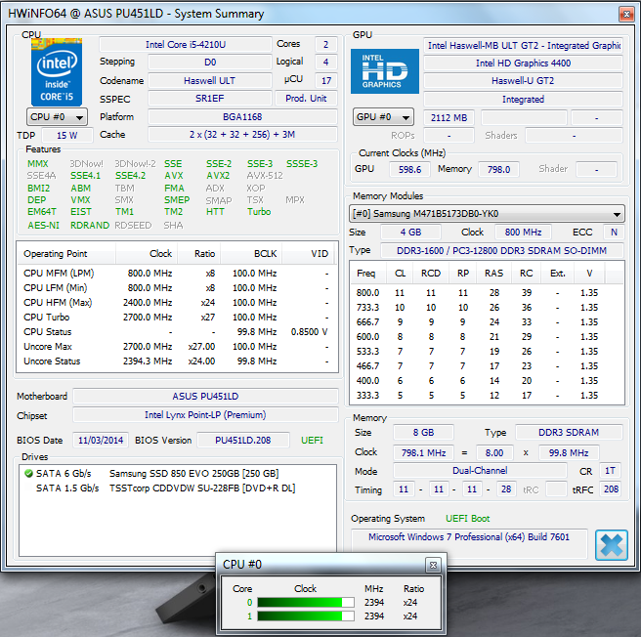Click the D0 stepping field
The image size is (641, 637).
coord(210,63)
